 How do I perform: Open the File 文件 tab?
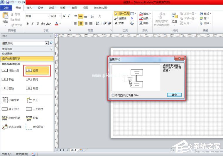6,8
